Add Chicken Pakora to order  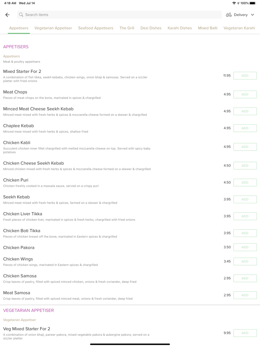pos(245,247)
